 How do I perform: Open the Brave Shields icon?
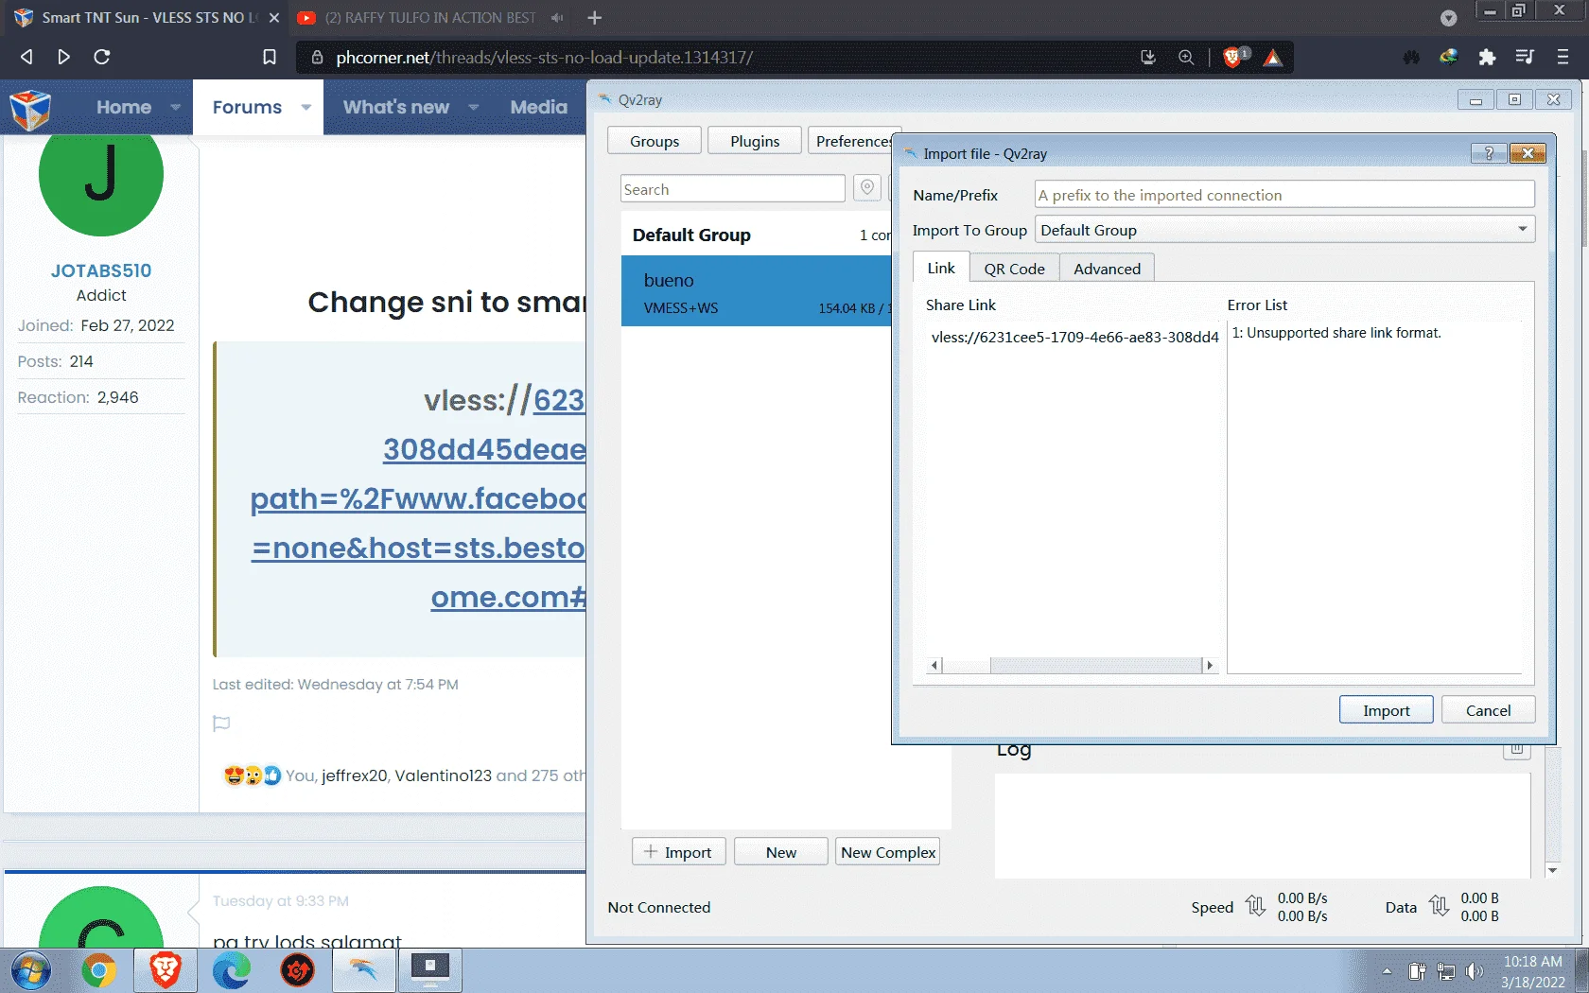tap(1233, 57)
